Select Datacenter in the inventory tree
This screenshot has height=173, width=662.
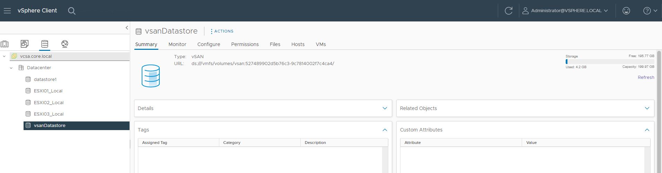pyautogui.click(x=39, y=68)
